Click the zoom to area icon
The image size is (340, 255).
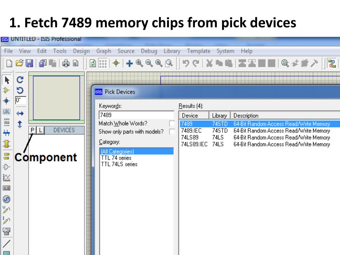pyautogui.click(x=169, y=63)
